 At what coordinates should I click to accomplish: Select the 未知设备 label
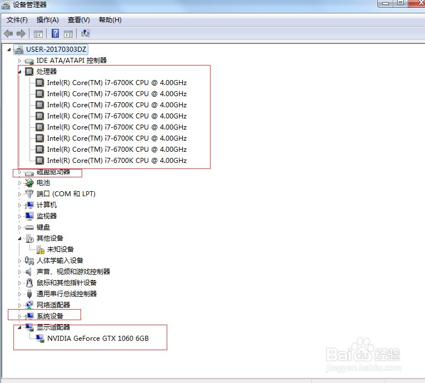(61, 250)
